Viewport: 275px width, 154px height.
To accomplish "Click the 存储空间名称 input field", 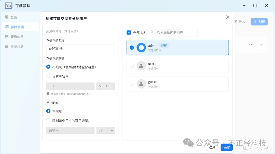I will tap(80, 48).
